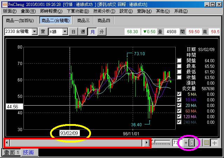This screenshot has width=224, height=158.
Task: Click the crosshair cursor icon at bottom right
Action: [214, 143]
